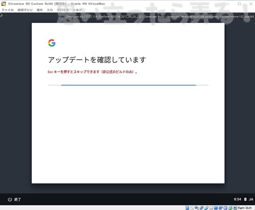Click the VirtualBox hard disk activity icon
The width and height of the screenshot is (255, 210).
tap(187, 208)
